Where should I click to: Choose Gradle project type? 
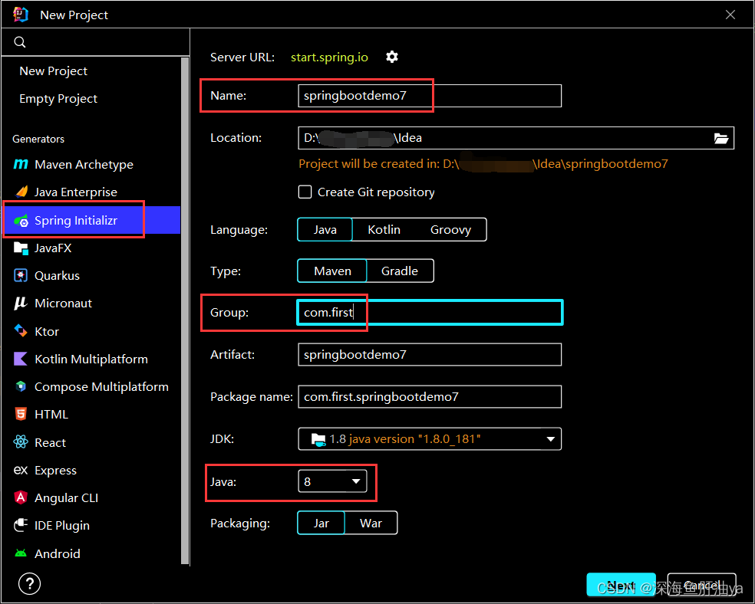[x=400, y=271]
